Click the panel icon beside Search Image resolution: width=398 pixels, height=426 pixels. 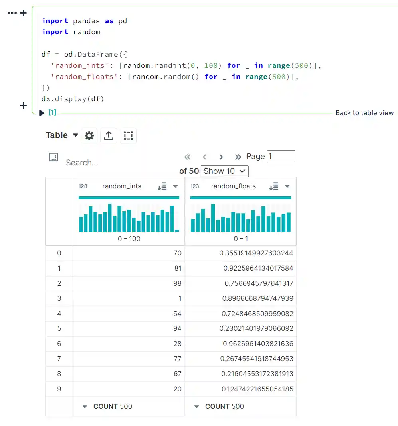(53, 157)
